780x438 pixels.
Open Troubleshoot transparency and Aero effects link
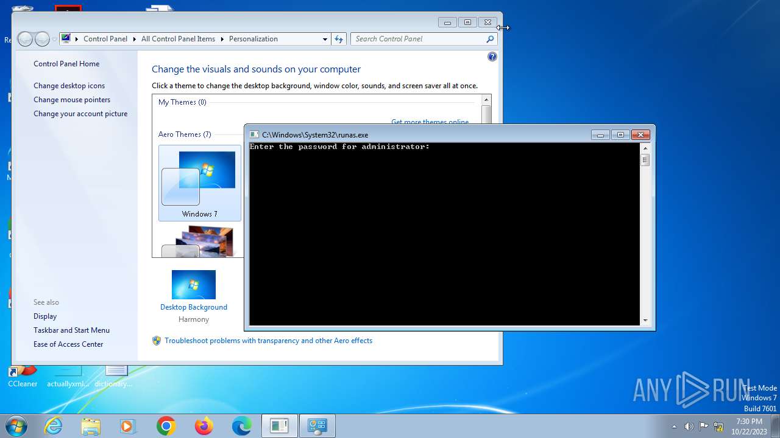[268, 341]
